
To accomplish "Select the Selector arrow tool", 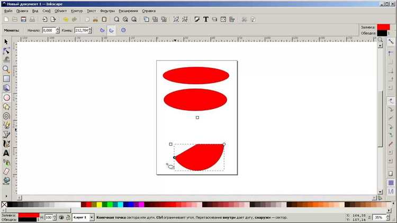I will click(x=6, y=41).
